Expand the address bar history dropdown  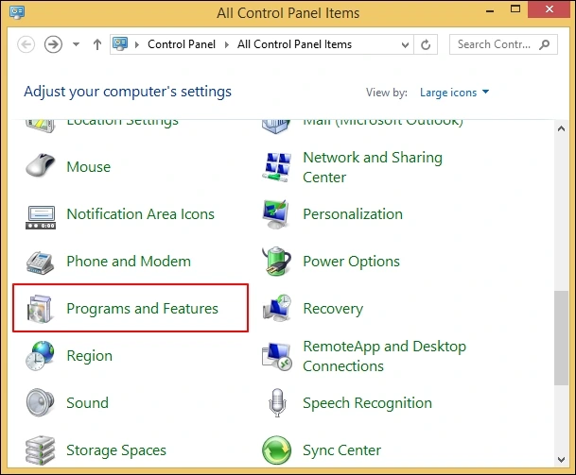coord(405,45)
